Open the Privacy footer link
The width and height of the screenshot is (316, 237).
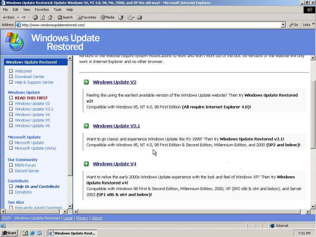click(82, 218)
